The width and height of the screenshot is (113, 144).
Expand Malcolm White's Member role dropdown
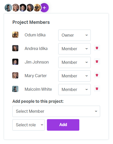(x=74, y=89)
